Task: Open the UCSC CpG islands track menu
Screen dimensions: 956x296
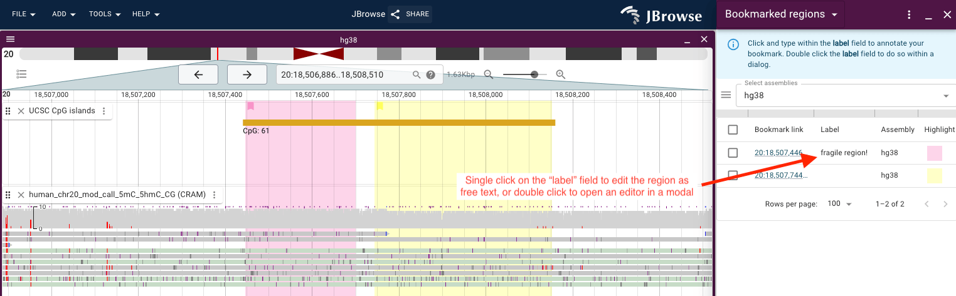Action: (104, 111)
